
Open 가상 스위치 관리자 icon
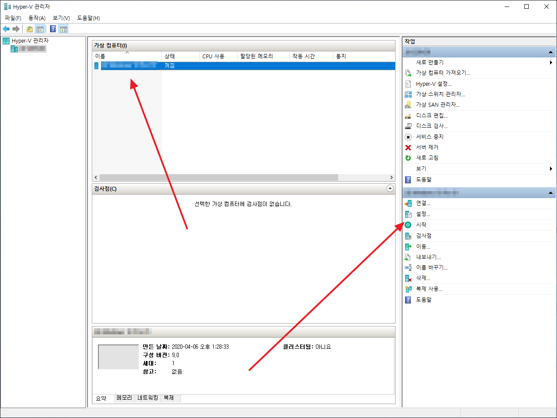point(408,94)
